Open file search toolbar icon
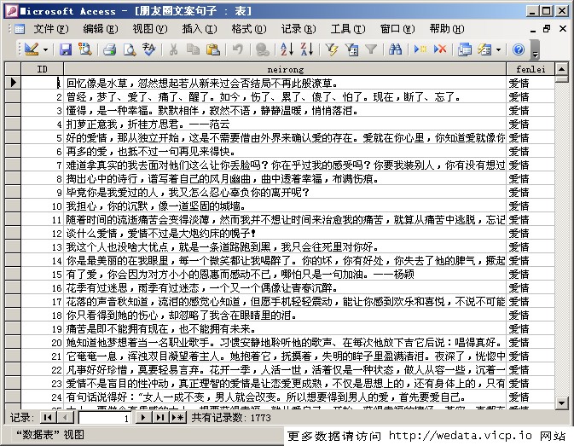 [85, 49]
